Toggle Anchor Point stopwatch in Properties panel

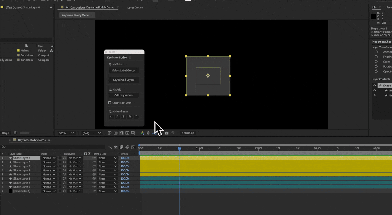pos(376,52)
